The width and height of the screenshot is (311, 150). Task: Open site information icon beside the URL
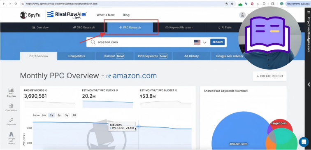(x=23, y=4)
